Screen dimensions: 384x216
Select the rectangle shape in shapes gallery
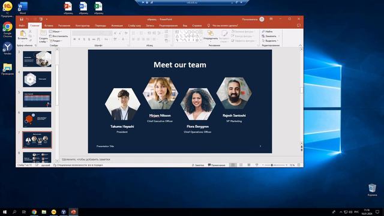click(189, 32)
